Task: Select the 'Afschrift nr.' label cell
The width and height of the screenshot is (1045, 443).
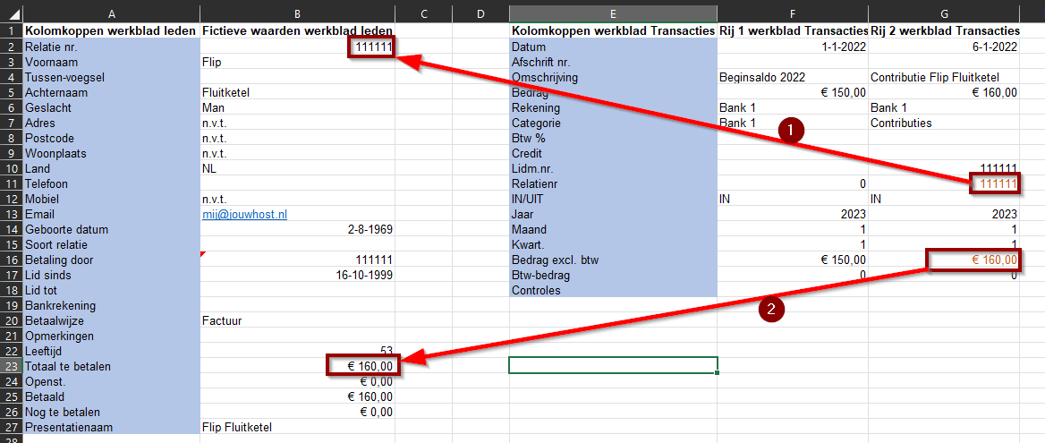Action: [613, 62]
